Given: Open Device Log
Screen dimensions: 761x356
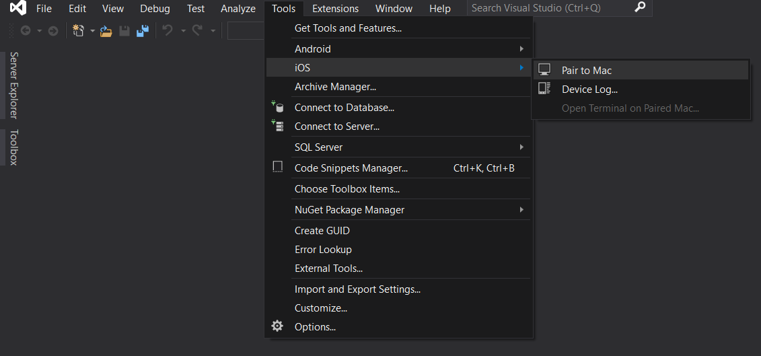Looking at the screenshot, I should click(641, 89).
